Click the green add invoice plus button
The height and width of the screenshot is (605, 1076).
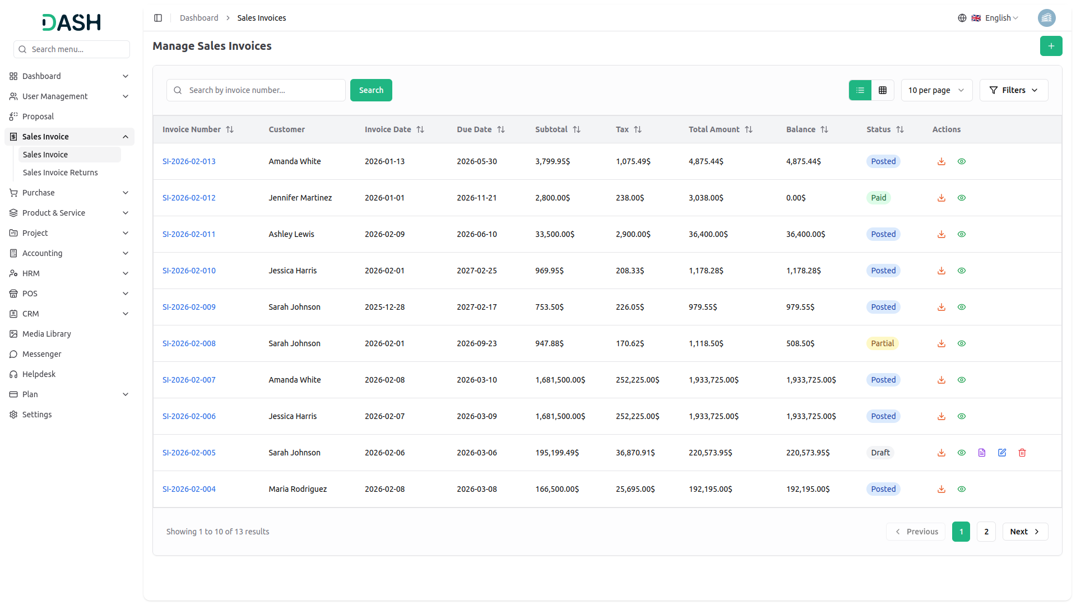click(x=1051, y=46)
